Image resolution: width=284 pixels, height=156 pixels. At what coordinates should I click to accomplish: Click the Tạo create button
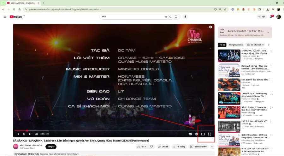pos(262,17)
